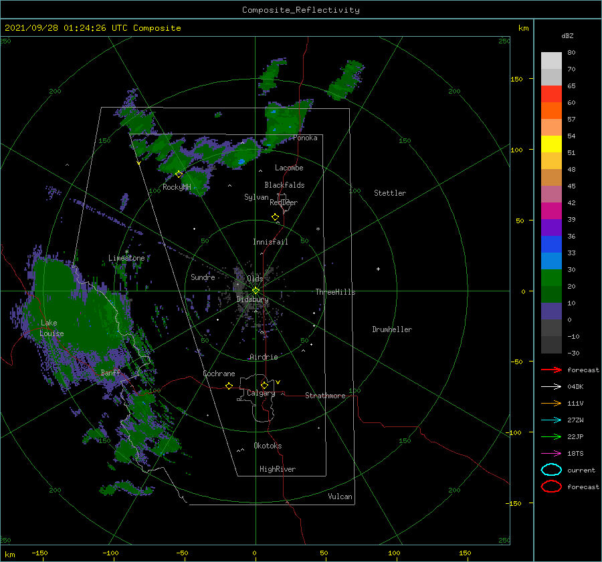This screenshot has width=602, height=562.
Task: Select the magenta 39-42 dBZ color swatch
Action: coord(551,211)
